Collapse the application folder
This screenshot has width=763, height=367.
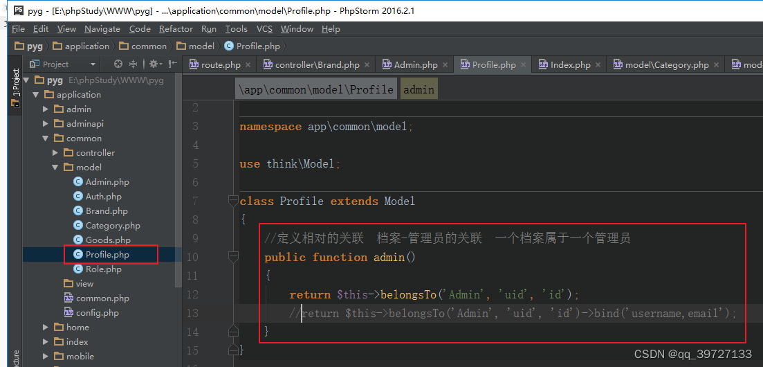(x=36, y=95)
